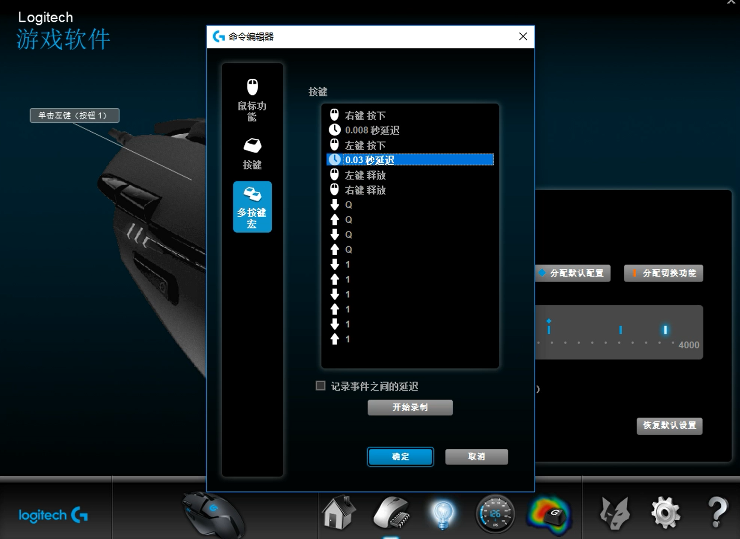Open the Home house icon
The image size is (740, 539).
(339, 512)
